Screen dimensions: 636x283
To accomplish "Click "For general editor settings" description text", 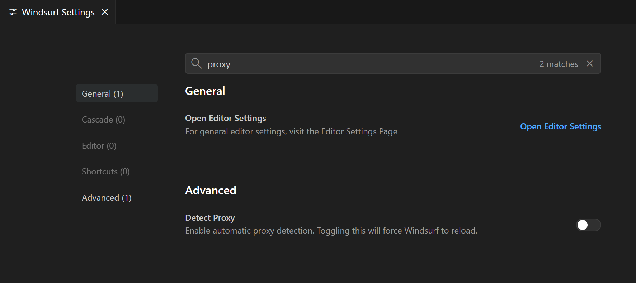I will [291, 131].
